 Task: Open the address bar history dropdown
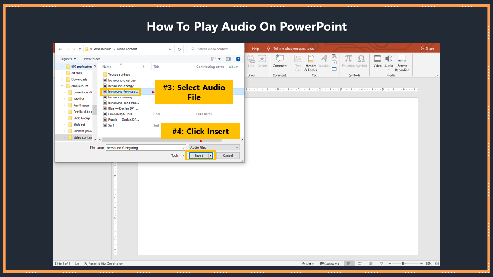(x=171, y=49)
